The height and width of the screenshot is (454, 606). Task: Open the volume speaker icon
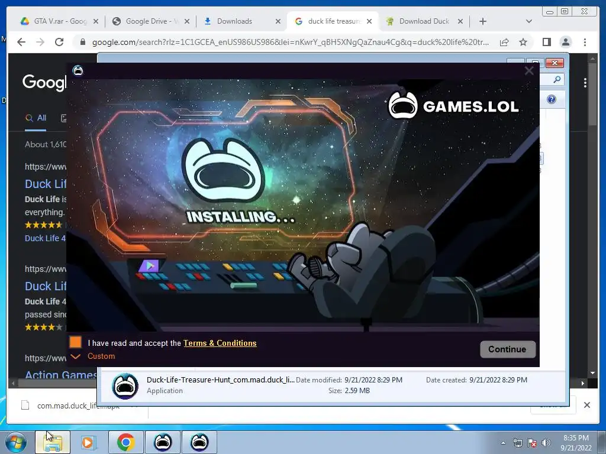pos(546,443)
